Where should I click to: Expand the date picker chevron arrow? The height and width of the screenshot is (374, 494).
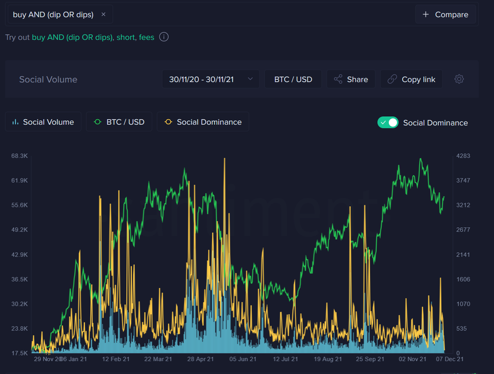[250, 79]
